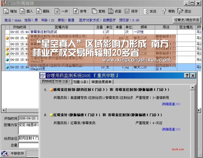Click the 插入 (Insert) toolbar icon
Viewport: 203px width, 158px height.
point(22,11)
